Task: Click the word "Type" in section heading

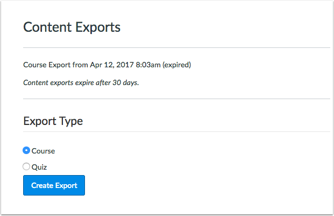Action: pos(72,121)
